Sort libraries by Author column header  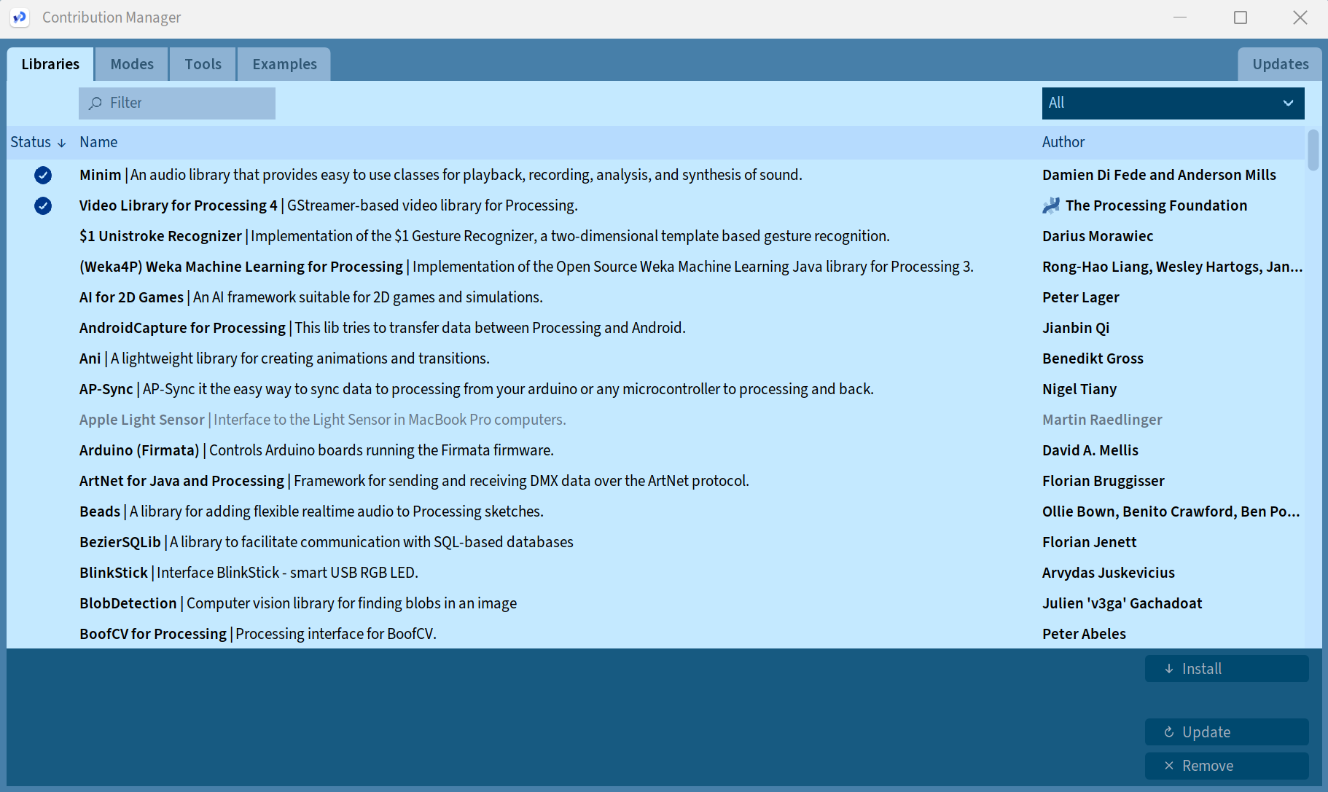1063,142
